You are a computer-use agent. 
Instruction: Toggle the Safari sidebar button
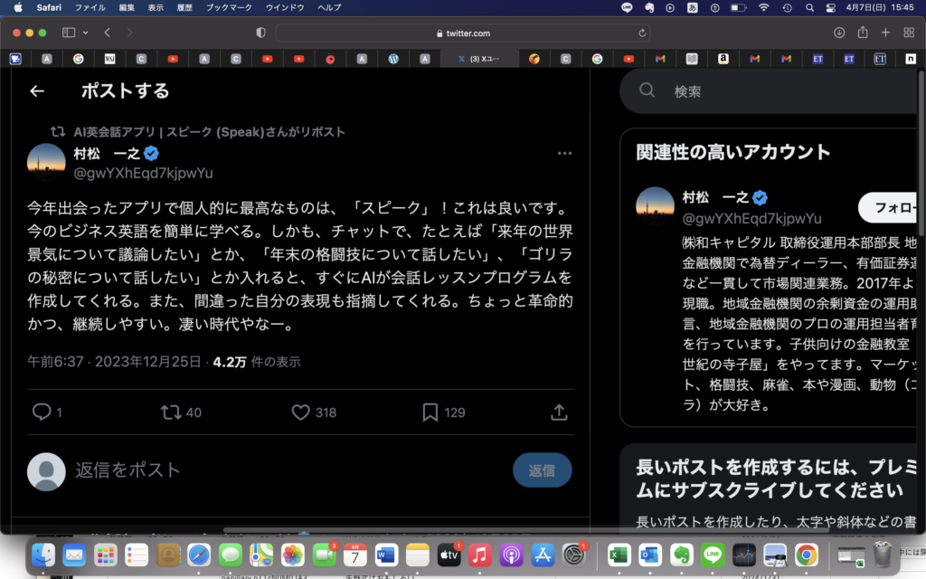coord(69,33)
